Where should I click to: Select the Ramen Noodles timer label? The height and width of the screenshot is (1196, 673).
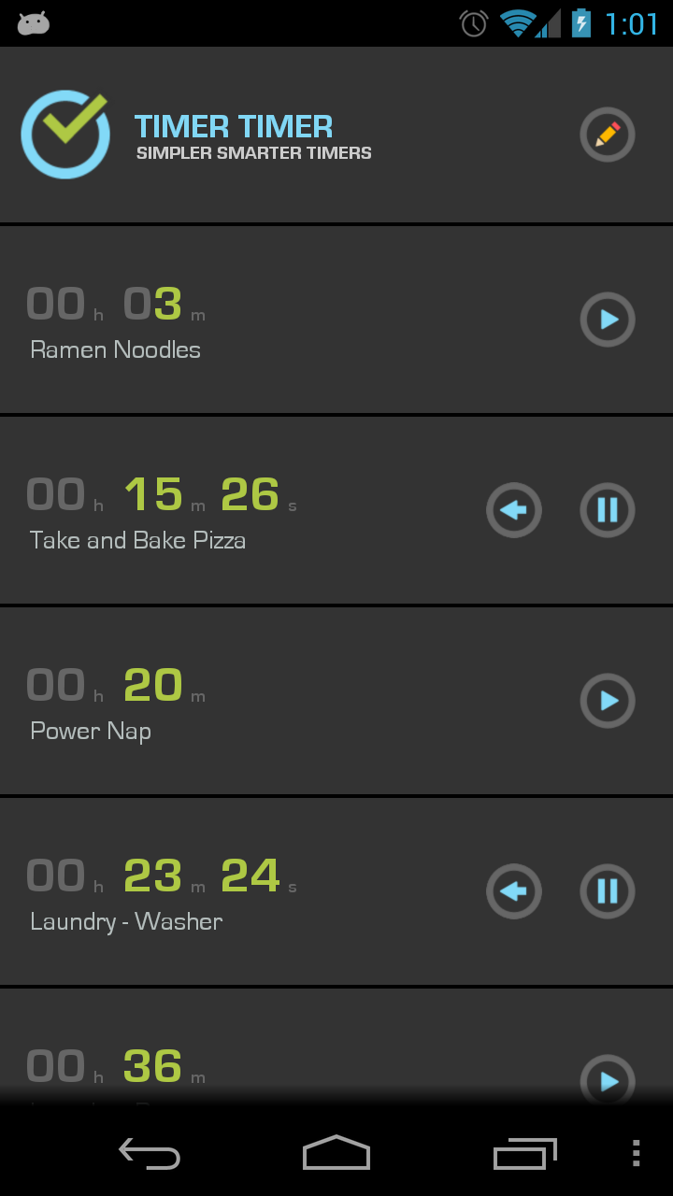coord(116,350)
